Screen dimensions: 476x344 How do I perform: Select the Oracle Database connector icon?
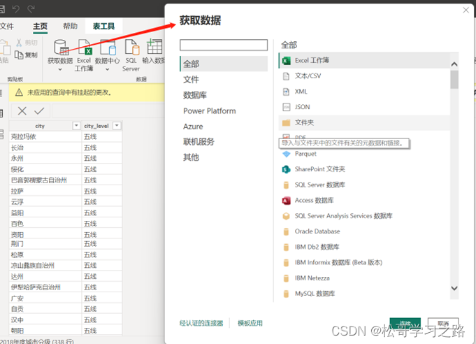pos(286,231)
